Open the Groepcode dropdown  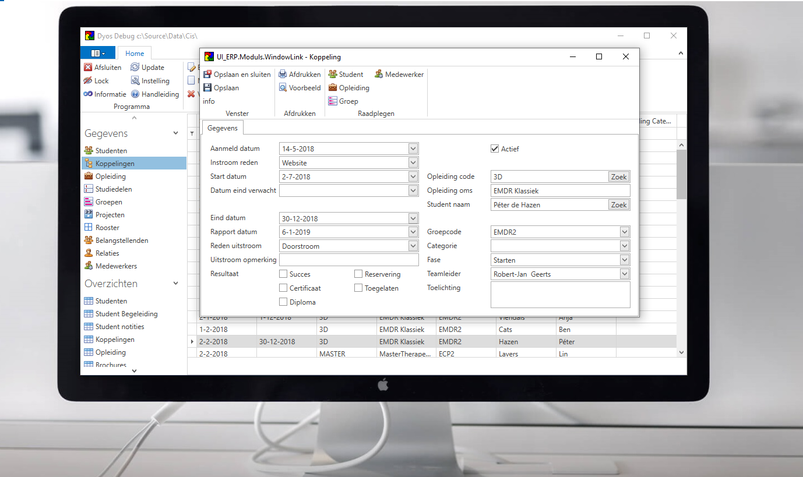[625, 232]
